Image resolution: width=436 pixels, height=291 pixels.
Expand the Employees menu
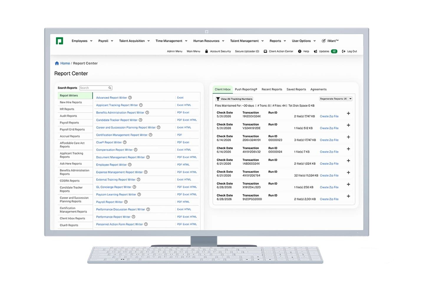click(x=82, y=41)
